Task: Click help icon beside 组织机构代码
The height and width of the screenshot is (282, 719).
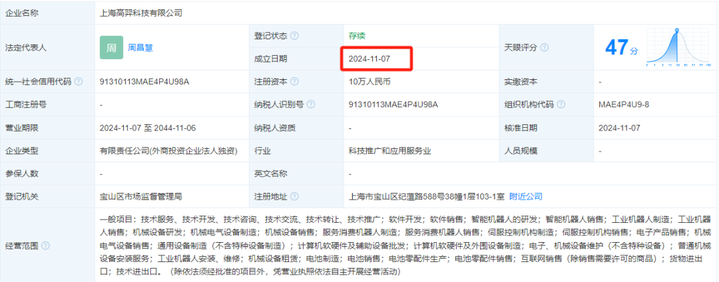Action: tap(561, 105)
